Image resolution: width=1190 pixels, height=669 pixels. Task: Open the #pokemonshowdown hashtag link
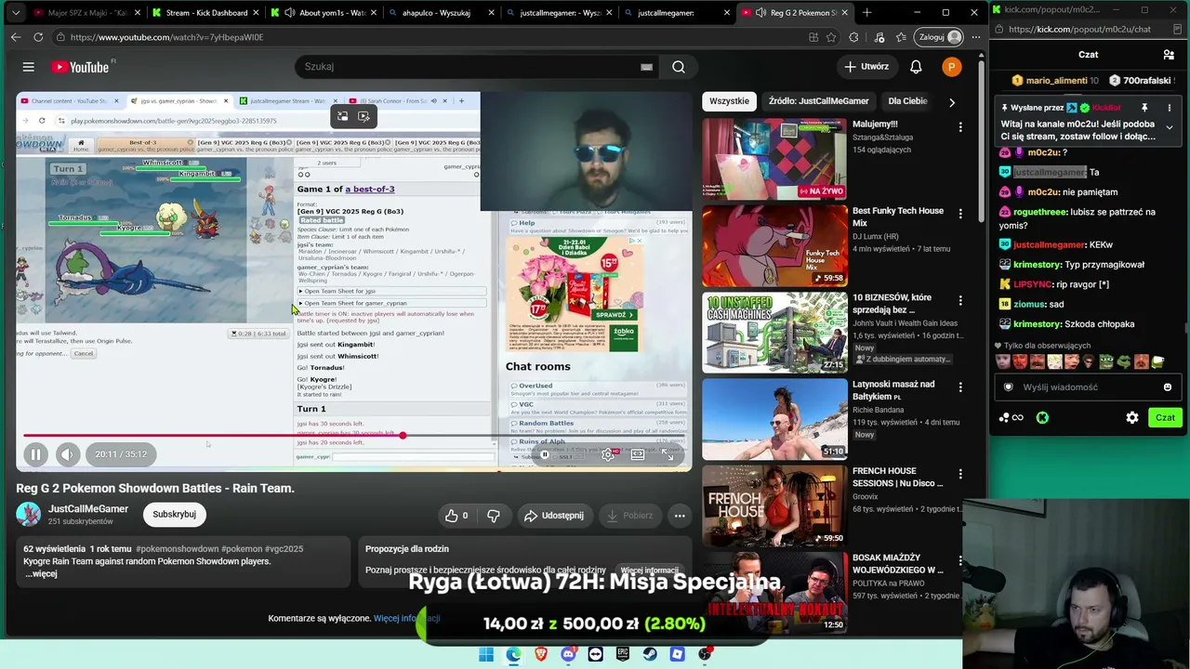pyautogui.click(x=179, y=549)
